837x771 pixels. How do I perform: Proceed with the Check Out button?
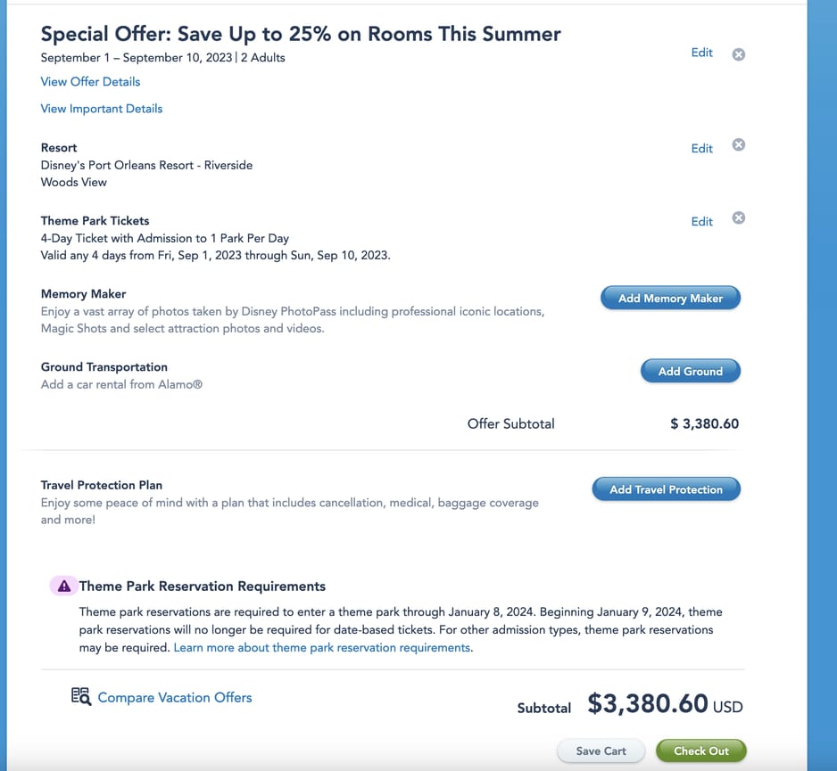pos(700,751)
